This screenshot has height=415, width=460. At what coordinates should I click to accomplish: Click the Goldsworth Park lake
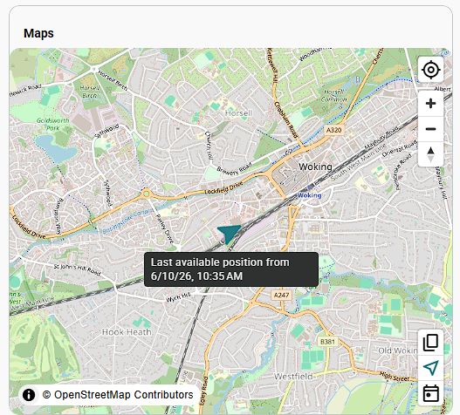click(56, 148)
